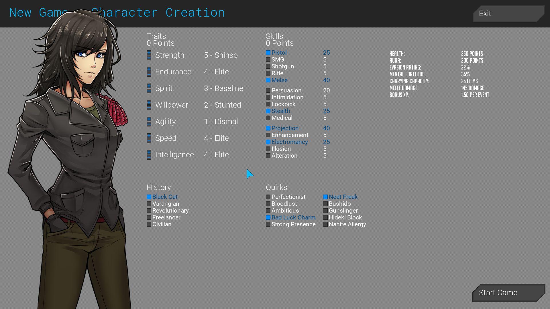
Task: Enable the Bushido quirk
Action: click(x=325, y=204)
